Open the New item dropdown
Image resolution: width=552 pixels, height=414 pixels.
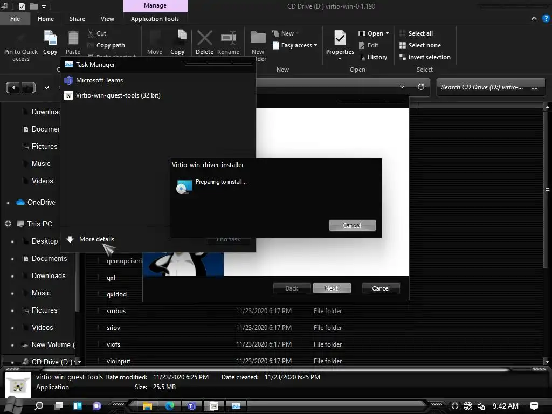click(286, 33)
